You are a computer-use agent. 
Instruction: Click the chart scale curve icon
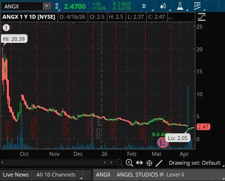click(202, 17)
